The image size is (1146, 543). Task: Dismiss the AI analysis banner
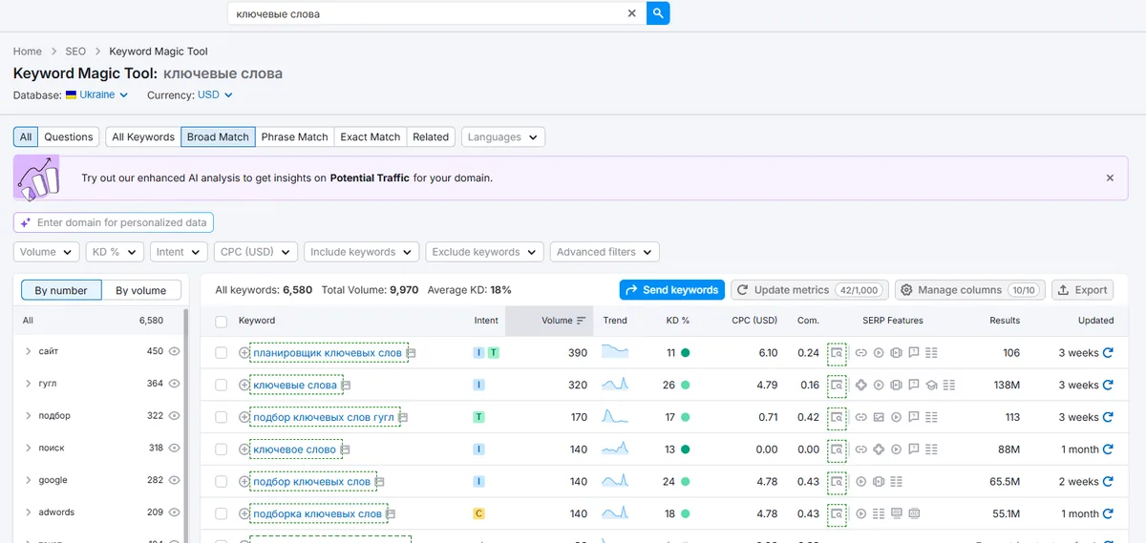pos(1110,178)
